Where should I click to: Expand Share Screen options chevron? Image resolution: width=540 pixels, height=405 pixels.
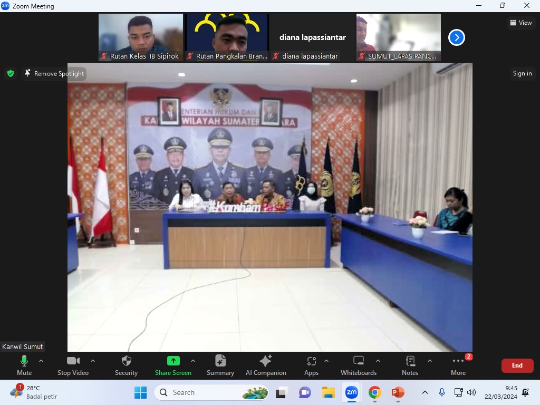pos(193,361)
